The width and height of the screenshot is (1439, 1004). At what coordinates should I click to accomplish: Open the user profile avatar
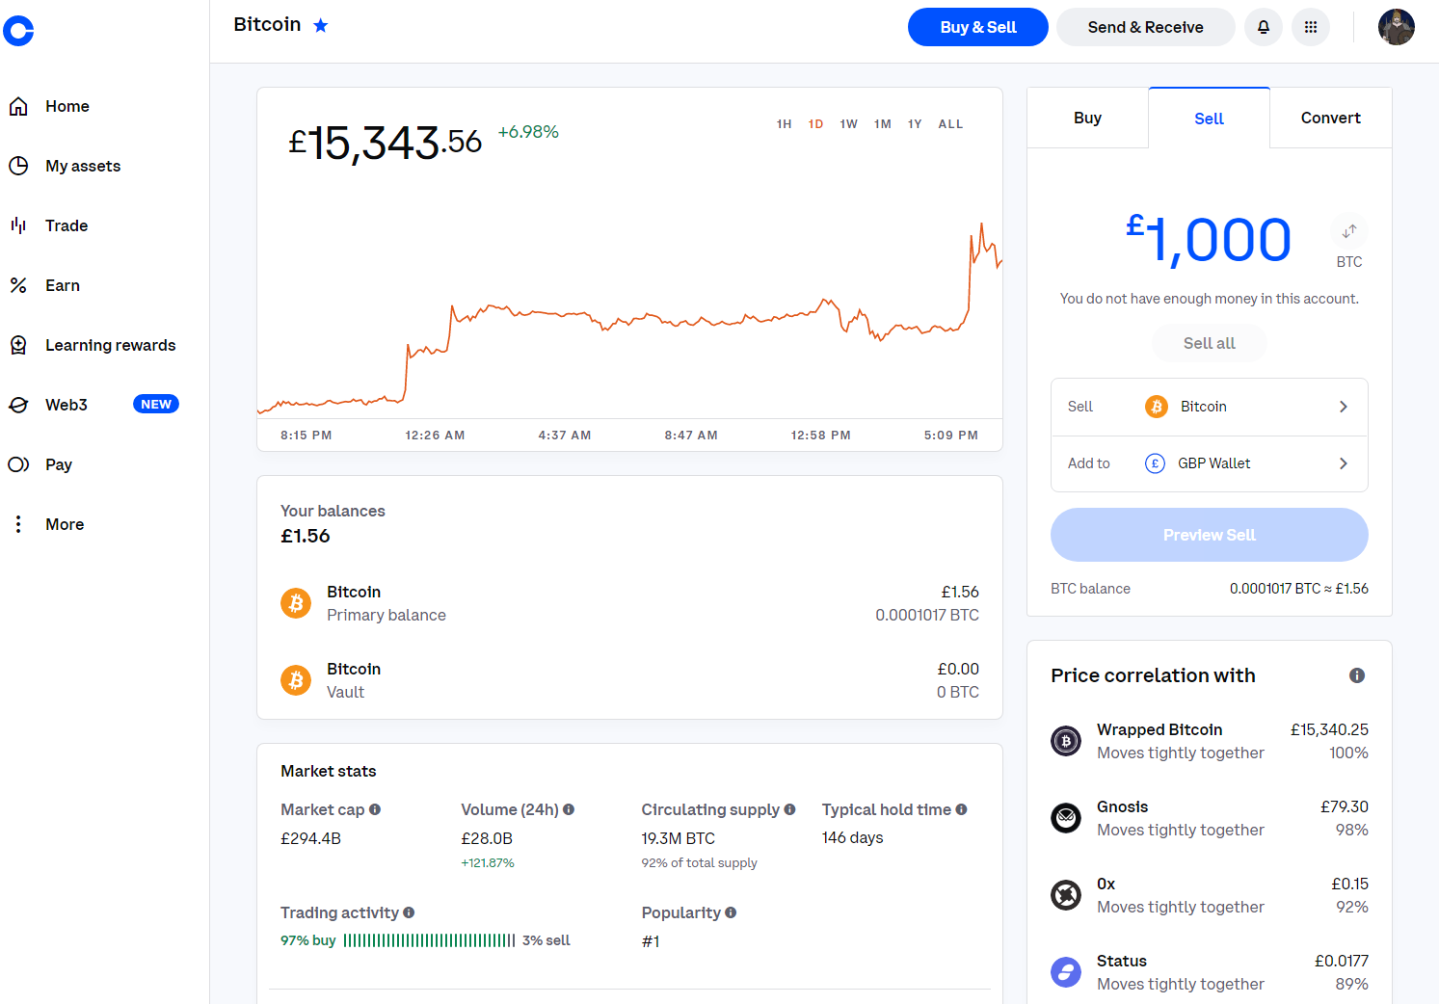coord(1397,27)
